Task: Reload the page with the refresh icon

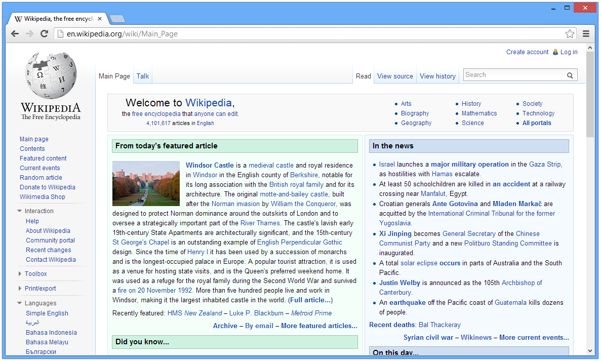Action: pos(44,34)
